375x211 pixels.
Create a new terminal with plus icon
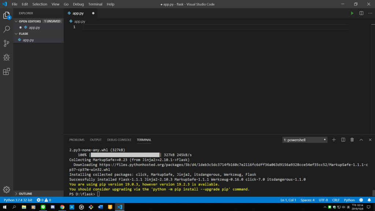coord(334,140)
